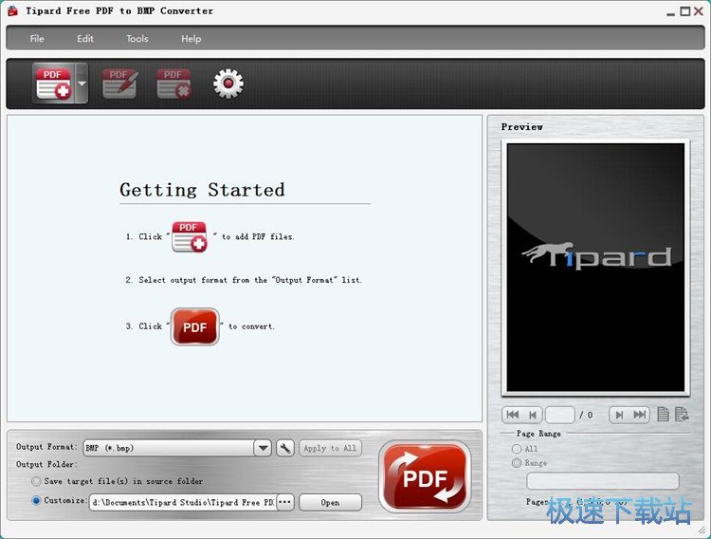Click the application icon in title bar
The height and width of the screenshot is (539, 711).
coord(12,10)
